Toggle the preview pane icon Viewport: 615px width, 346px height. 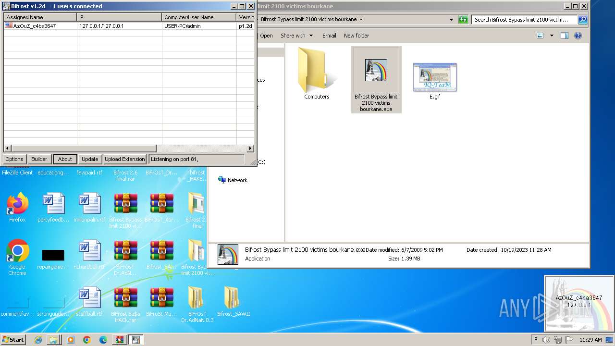(565, 36)
